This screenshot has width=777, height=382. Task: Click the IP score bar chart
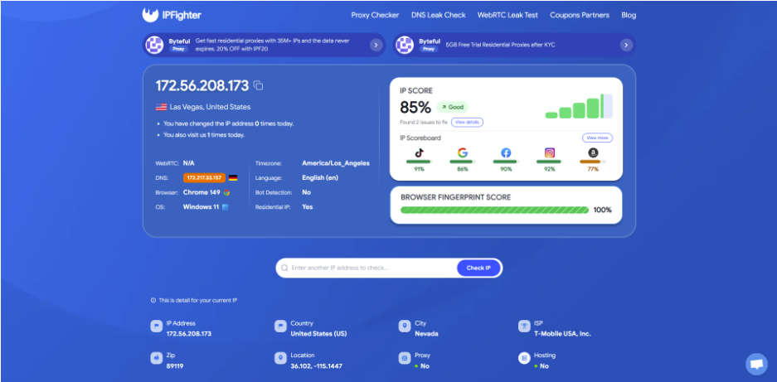[579, 106]
